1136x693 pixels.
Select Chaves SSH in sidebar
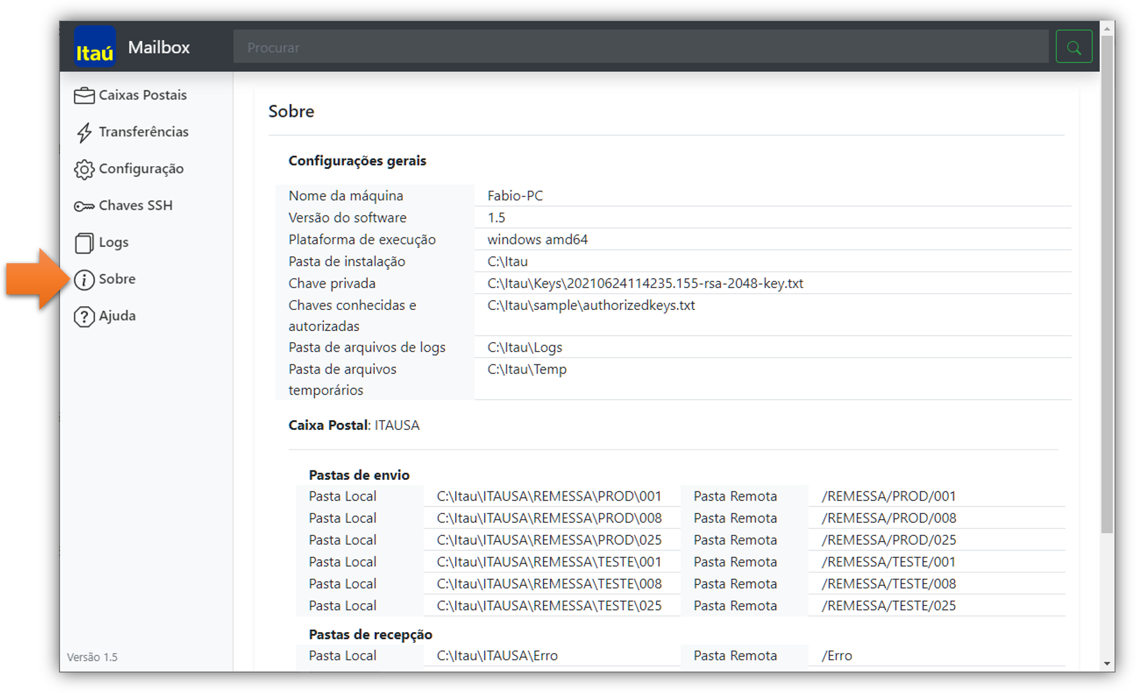click(135, 205)
